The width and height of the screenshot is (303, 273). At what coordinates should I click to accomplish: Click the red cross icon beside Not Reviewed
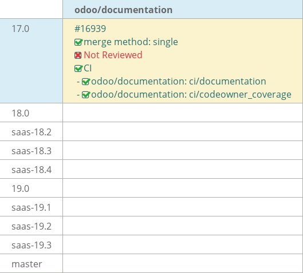coord(78,55)
